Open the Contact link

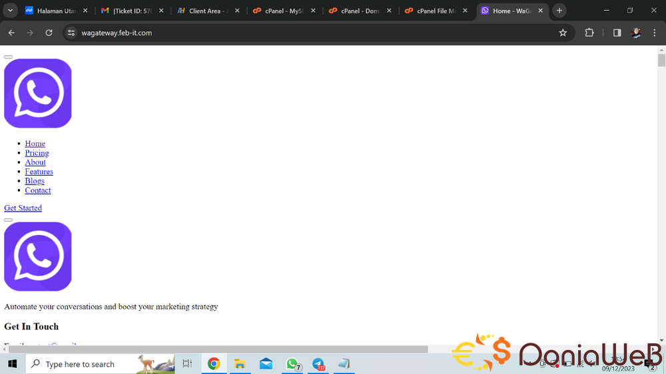click(x=38, y=190)
